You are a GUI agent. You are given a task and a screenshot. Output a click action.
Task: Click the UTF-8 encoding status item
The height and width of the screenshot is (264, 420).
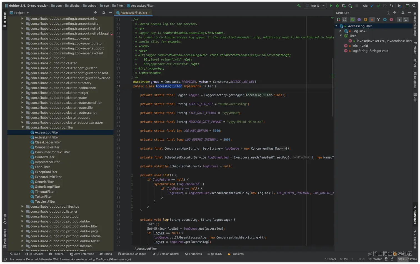coord(360,259)
